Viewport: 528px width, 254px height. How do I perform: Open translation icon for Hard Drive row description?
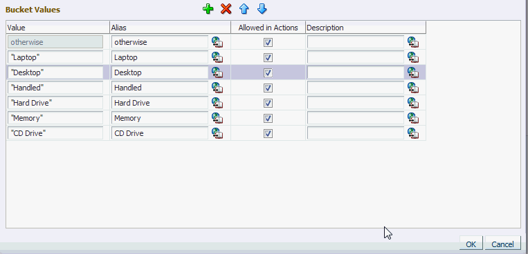coord(413,103)
